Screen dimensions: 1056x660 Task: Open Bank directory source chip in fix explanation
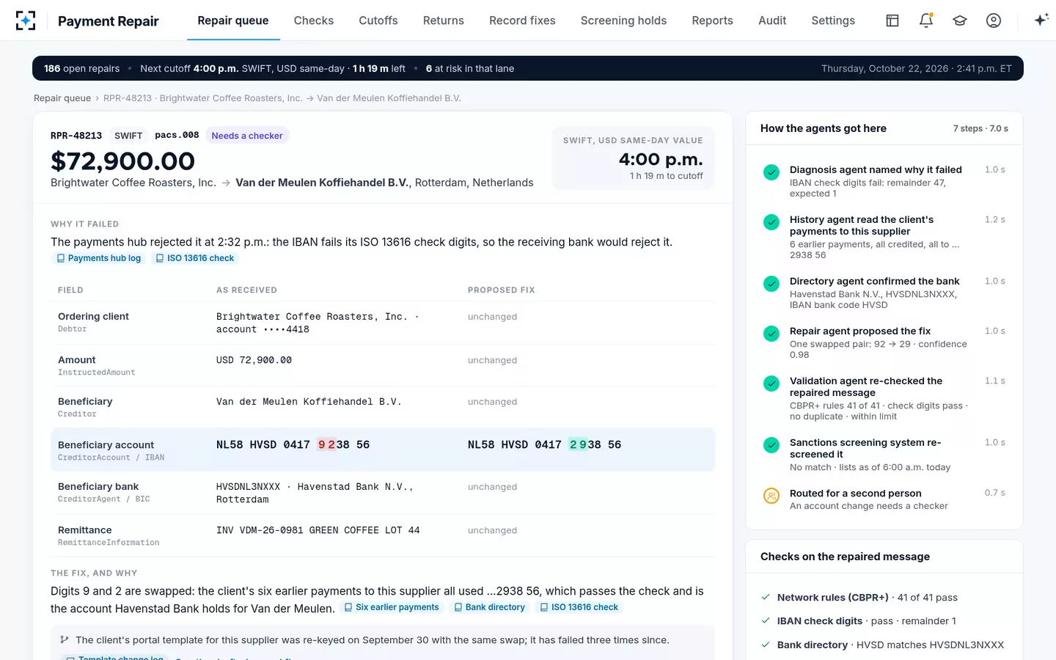coord(490,607)
